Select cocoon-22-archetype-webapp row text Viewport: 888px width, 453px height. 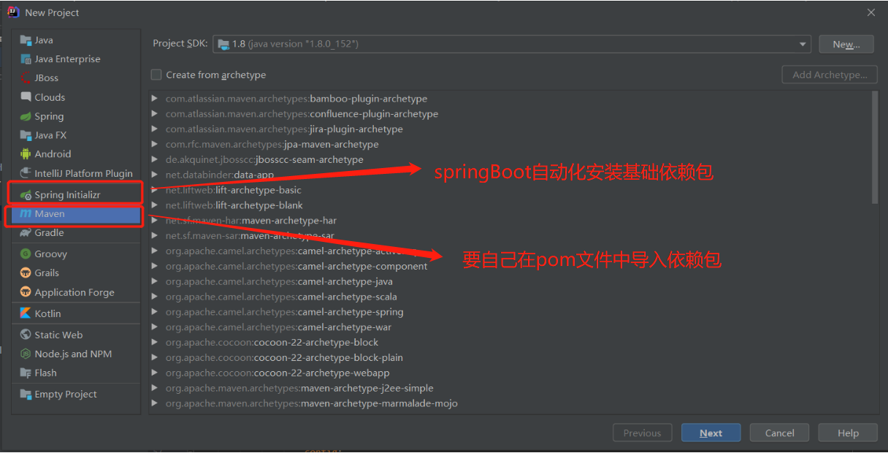[x=277, y=373]
